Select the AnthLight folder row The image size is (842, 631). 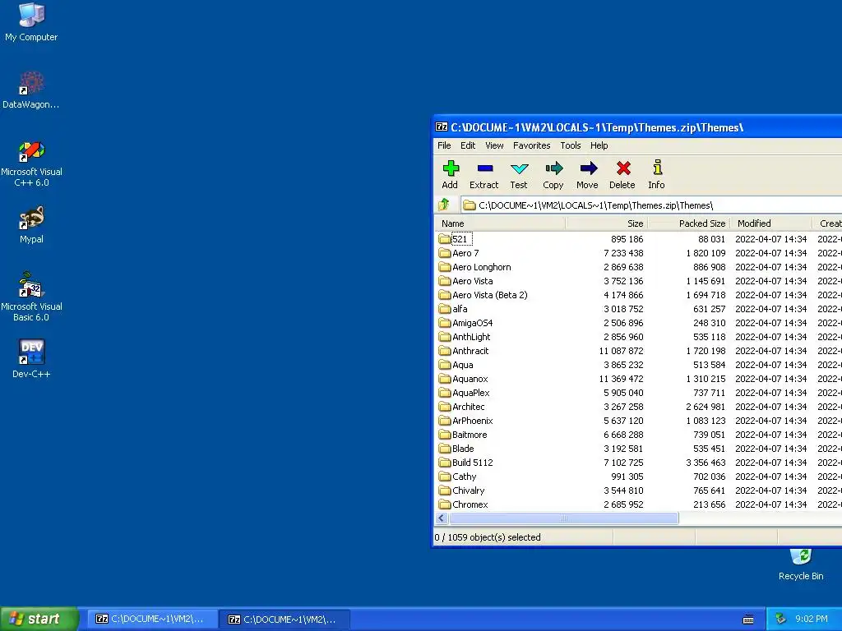pos(638,337)
